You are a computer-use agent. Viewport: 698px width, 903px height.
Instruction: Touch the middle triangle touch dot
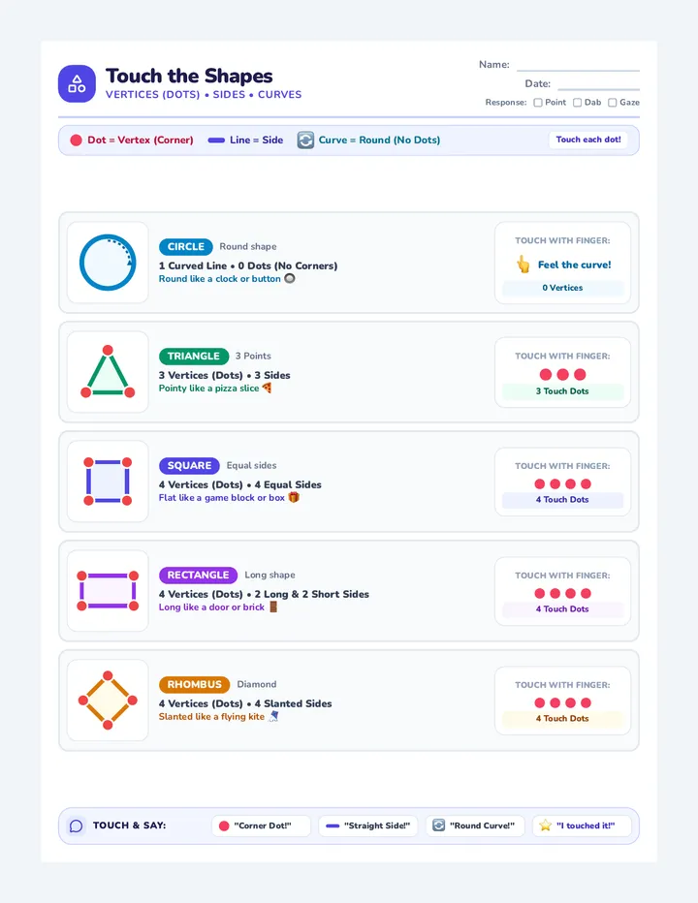[x=562, y=374]
